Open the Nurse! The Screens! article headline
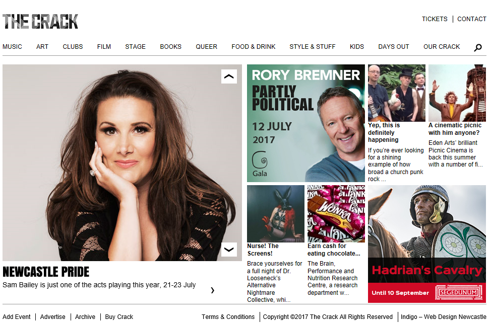 coord(263,250)
